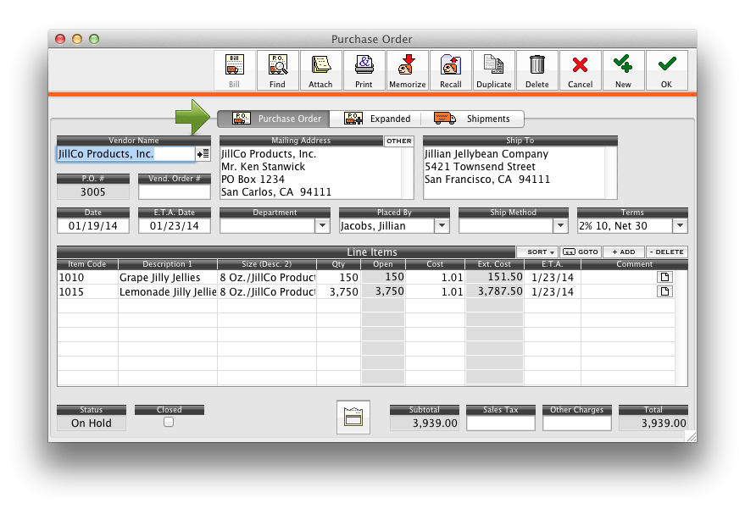Toggle the Closed checkbox
745x509 pixels.
169,422
